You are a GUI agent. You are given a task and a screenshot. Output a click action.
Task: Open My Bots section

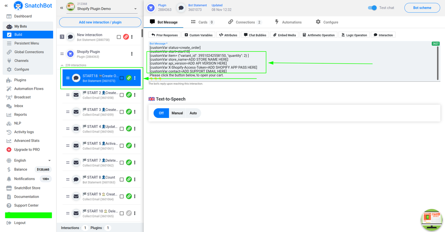[28, 26]
